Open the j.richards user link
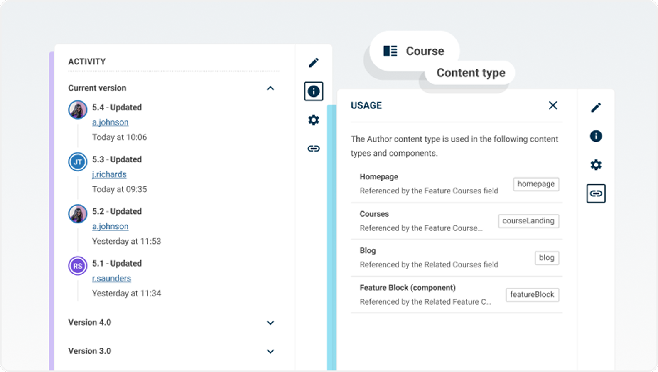 click(x=109, y=174)
